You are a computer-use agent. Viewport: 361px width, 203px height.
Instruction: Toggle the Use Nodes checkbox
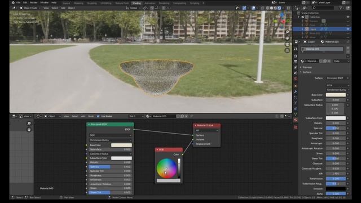(98, 116)
